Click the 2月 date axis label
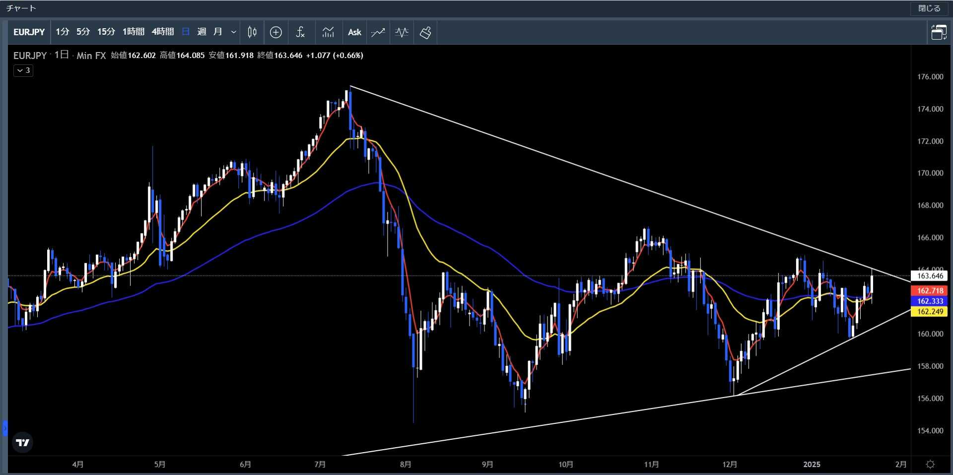953x475 pixels. (x=901, y=465)
